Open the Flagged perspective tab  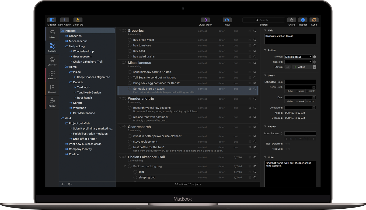(52, 89)
